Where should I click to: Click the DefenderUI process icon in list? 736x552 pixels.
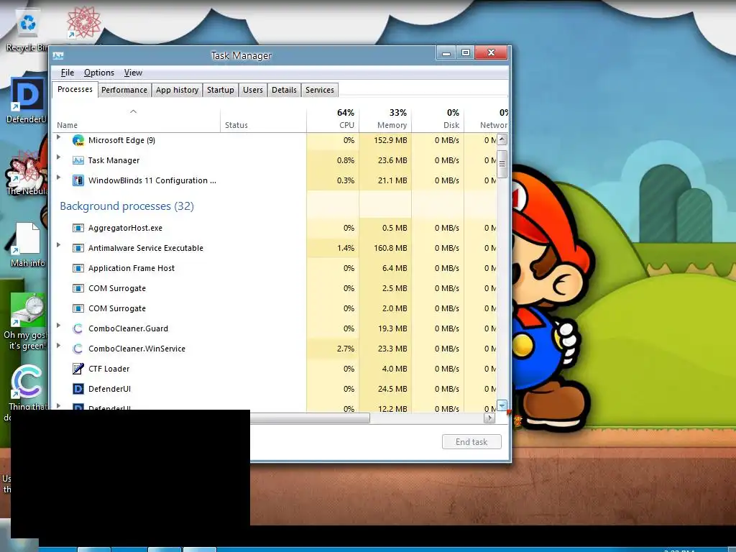78,389
